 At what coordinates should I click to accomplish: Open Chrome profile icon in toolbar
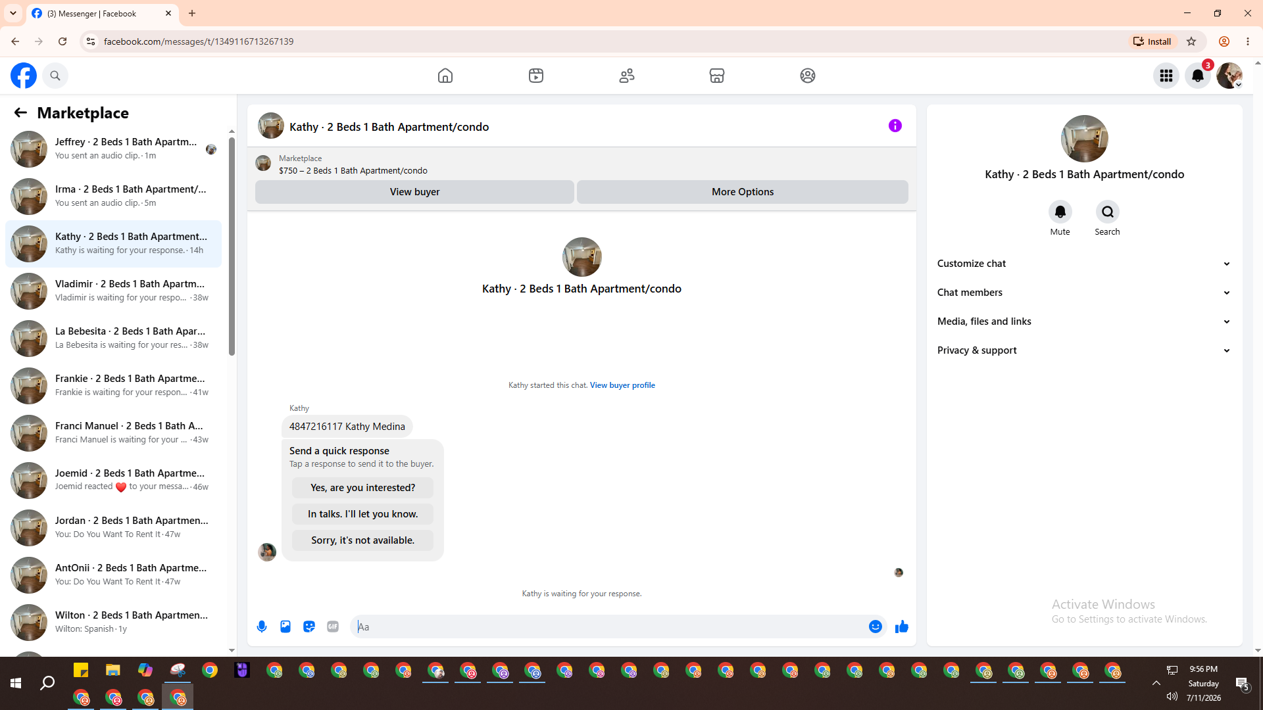pos(1224,41)
